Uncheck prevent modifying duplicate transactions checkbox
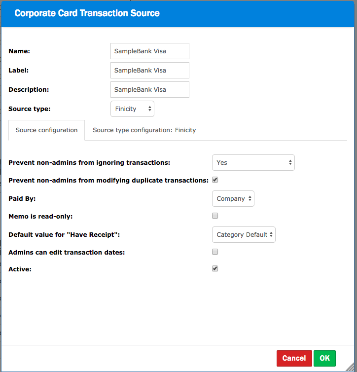The width and height of the screenshot is (357, 372). (x=215, y=180)
